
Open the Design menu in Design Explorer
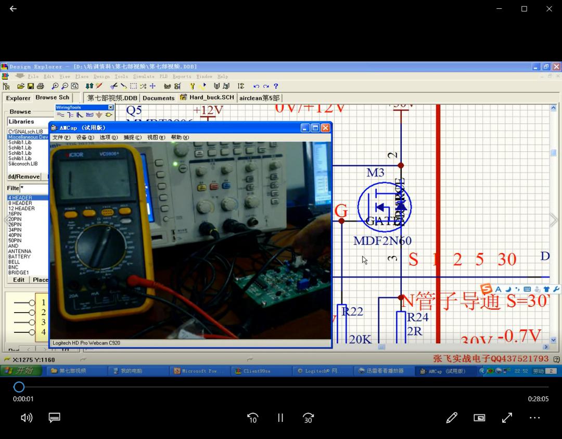(102, 76)
